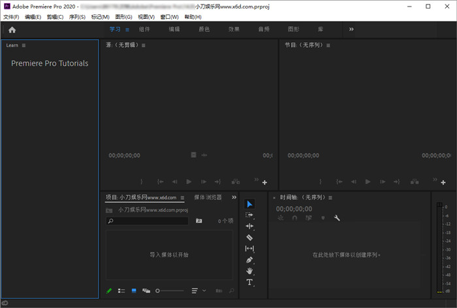Step forward one frame in Source monitor
This screenshot has width=457, height=308.
[204, 182]
